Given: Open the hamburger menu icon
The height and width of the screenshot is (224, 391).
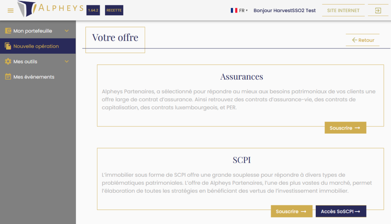Looking at the screenshot, I should click(11, 10).
